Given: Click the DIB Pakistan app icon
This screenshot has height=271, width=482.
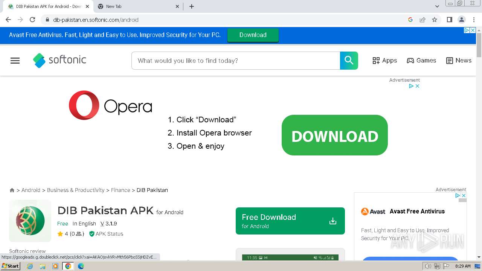Looking at the screenshot, I should tap(30, 221).
